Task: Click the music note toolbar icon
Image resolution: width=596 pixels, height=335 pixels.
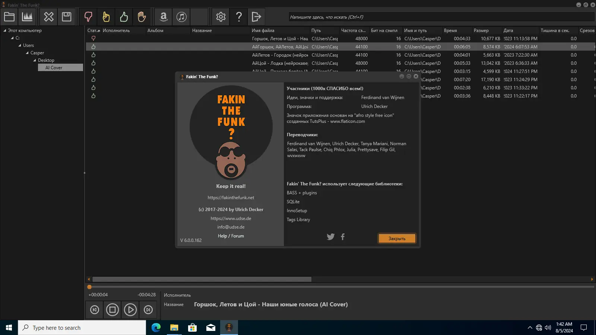Action: [181, 17]
